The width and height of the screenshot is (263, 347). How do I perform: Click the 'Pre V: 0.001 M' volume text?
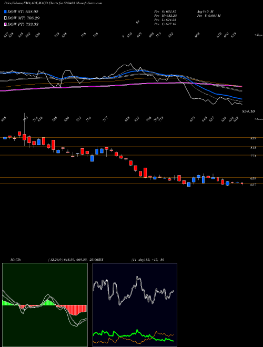[x=208, y=16]
